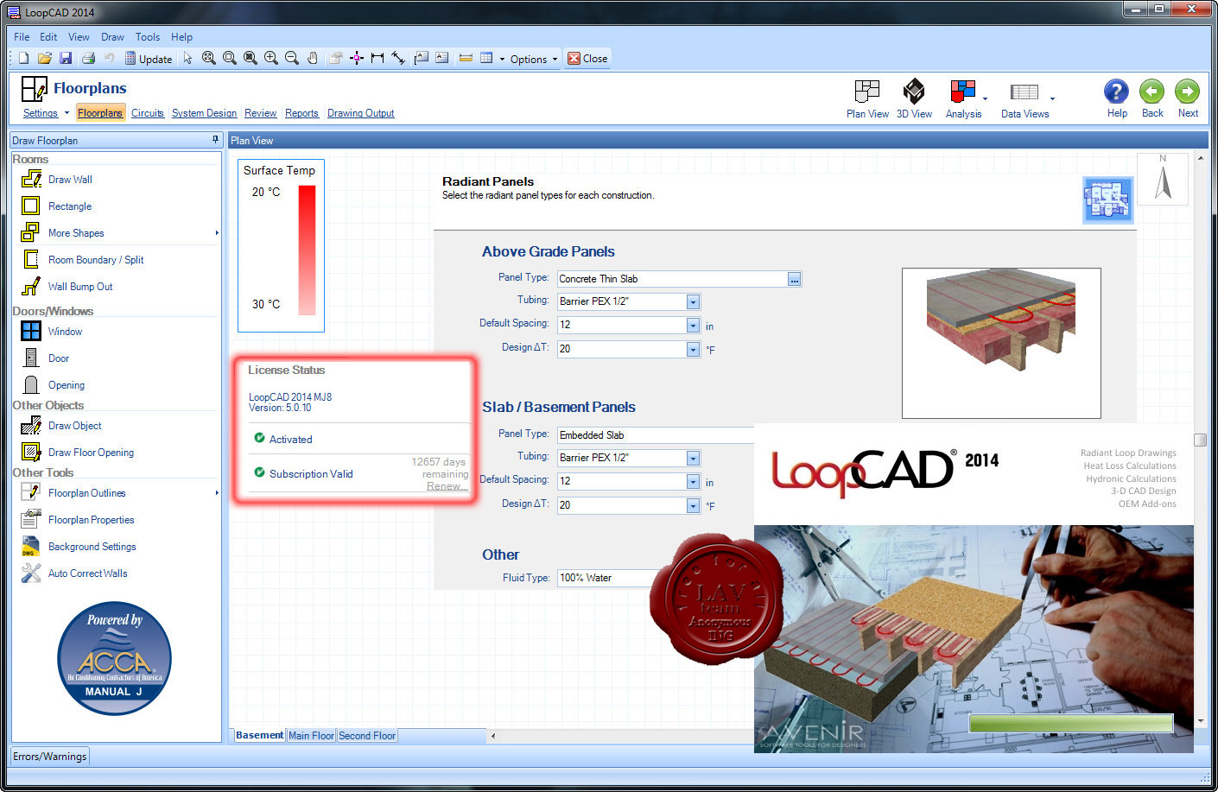Open a project using the folder icon

(44, 58)
